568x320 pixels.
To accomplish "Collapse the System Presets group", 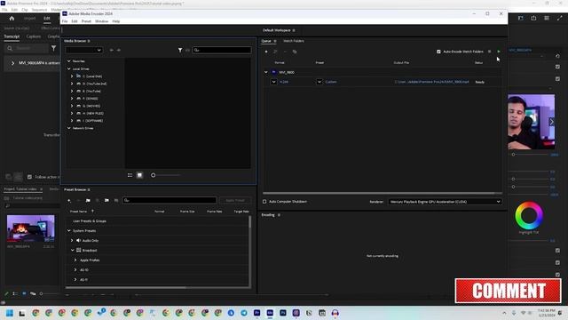I will point(69,231).
